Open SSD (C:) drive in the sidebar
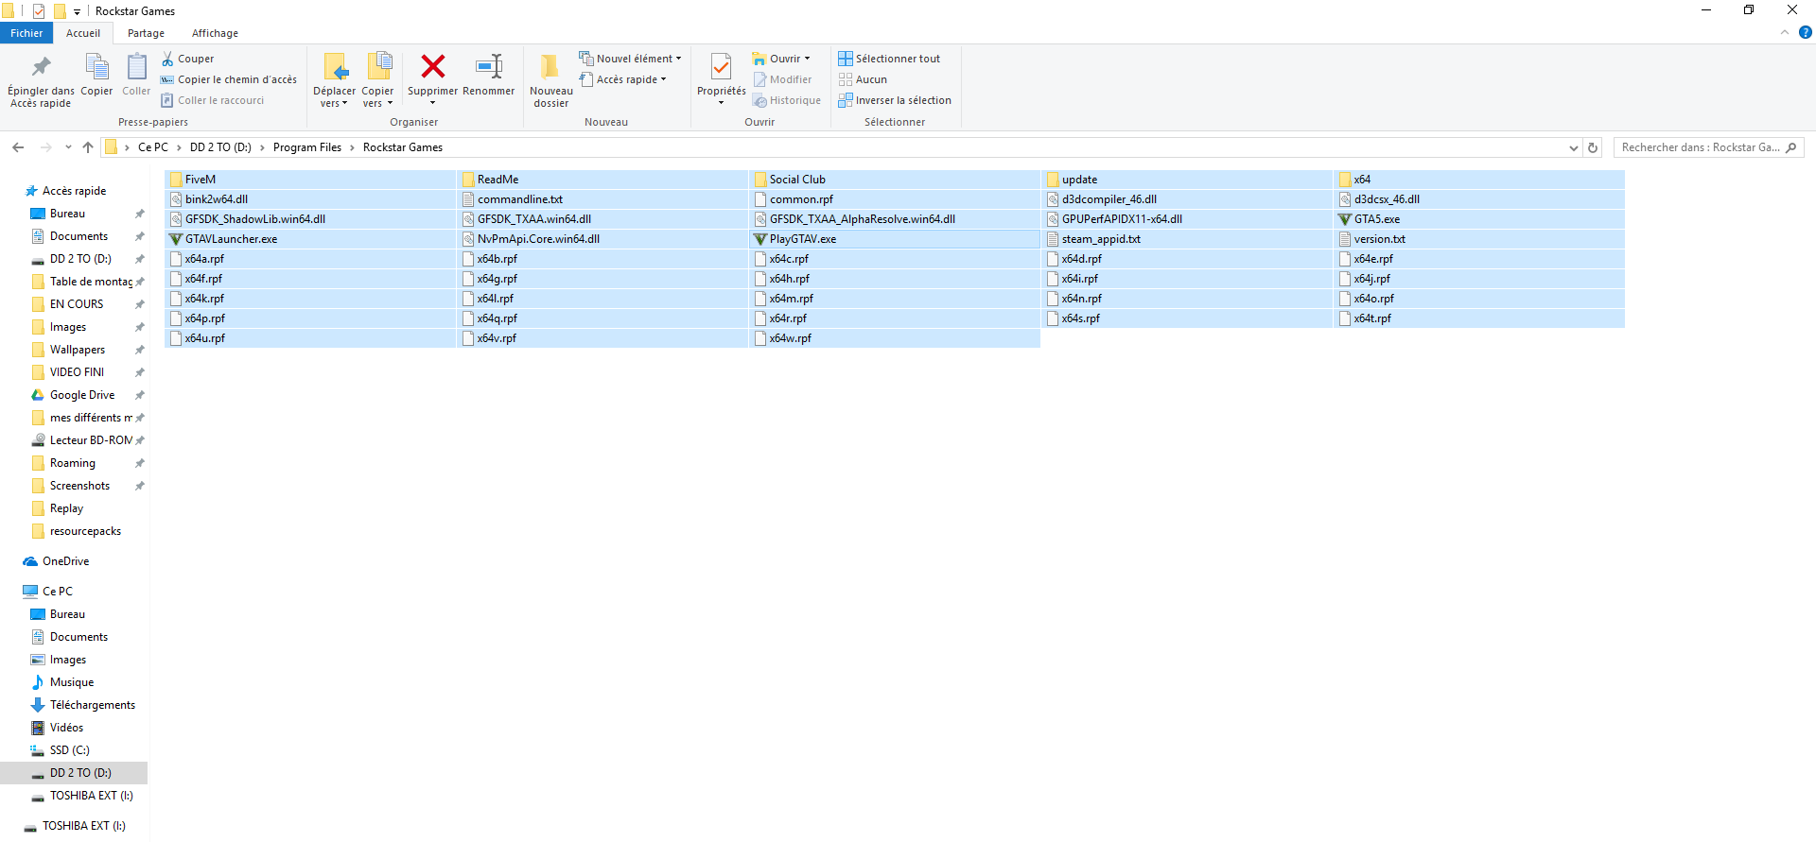 pos(69,750)
